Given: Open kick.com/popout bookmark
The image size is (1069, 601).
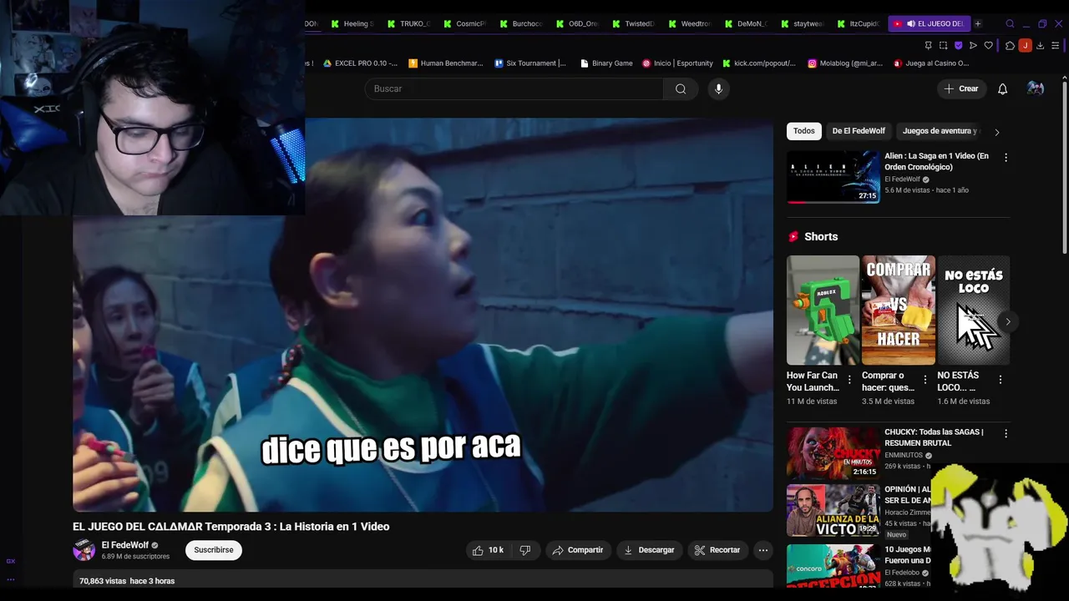Looking at the screenshot, I should click(x=759, y=63).
